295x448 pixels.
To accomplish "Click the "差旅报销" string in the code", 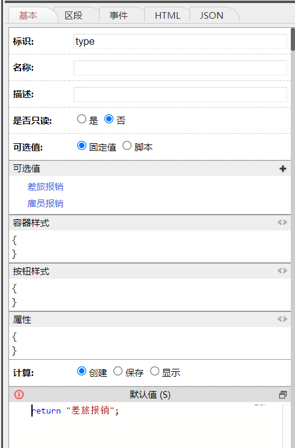I will [x=90, y=411].
